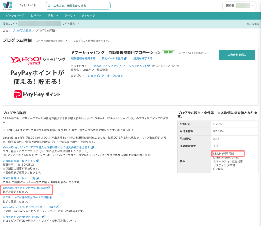This screenshot has width=261, height=226.
Task: Open Yahoo!ショッピングのMyLink詳細 link
Action: coord(24,188)
